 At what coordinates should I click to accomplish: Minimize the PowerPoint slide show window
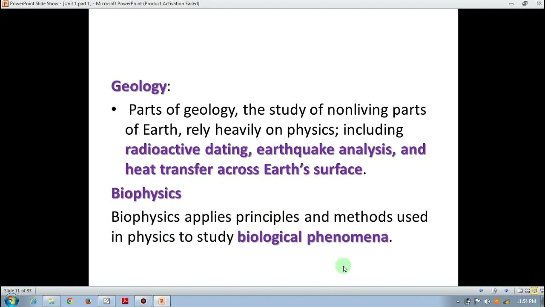[x=511, y=3]
